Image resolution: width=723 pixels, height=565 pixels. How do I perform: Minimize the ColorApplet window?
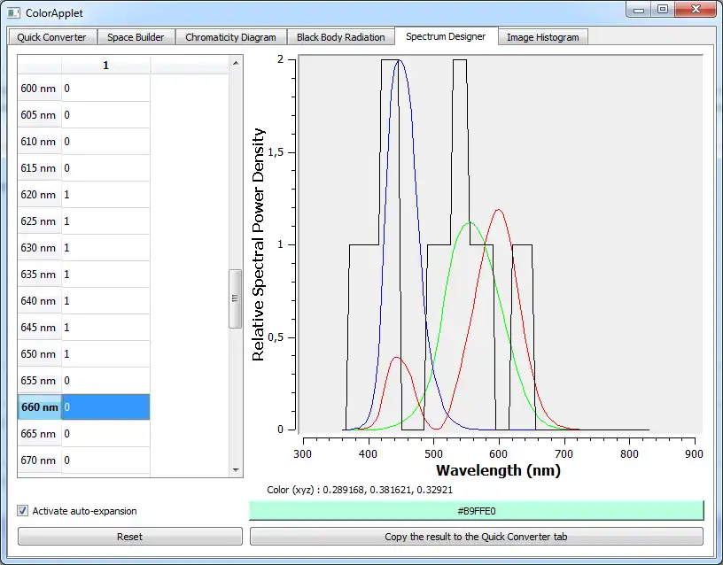point(639,10)
